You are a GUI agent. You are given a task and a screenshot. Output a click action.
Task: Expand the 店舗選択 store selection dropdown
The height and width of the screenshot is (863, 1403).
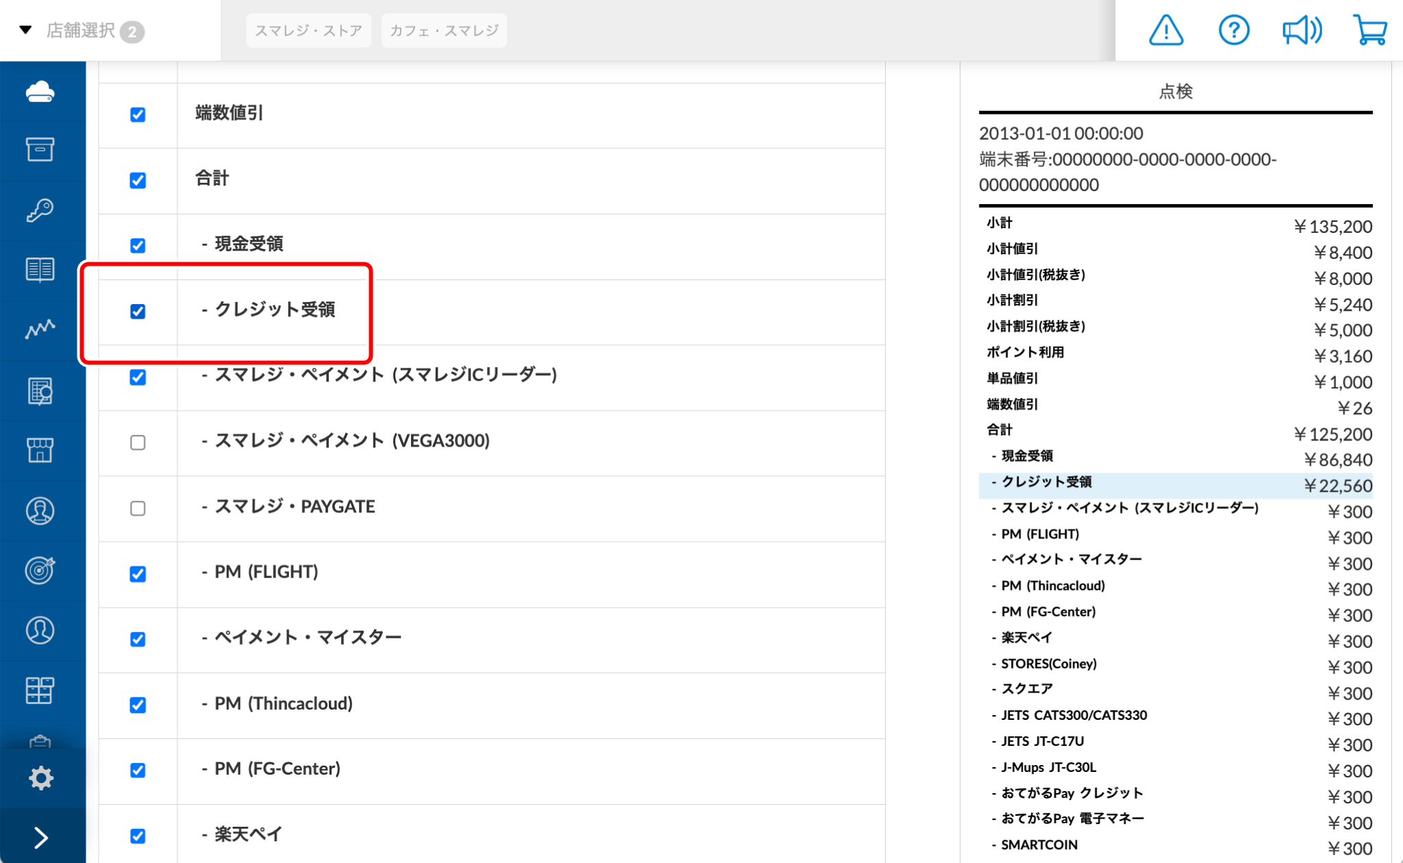[81, 31]
